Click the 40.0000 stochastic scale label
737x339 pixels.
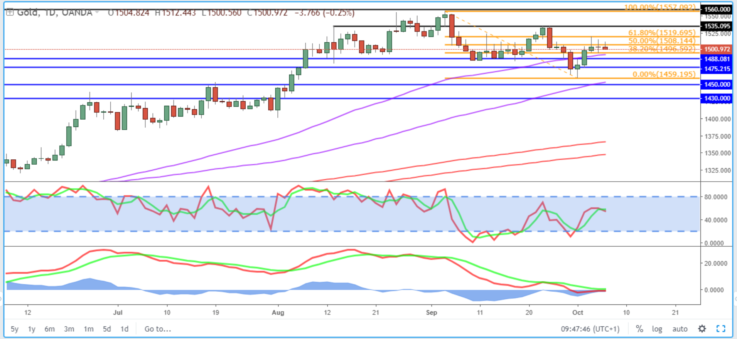[716, 220]
